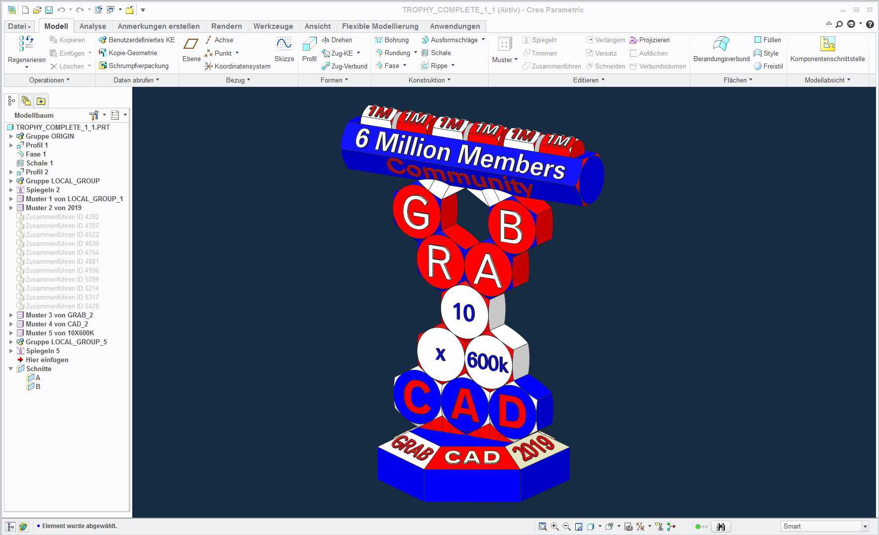Screen dimensions: 879x535
Task: Open the Smart selection filter dropdown
Action: click(x=865, y=527)
